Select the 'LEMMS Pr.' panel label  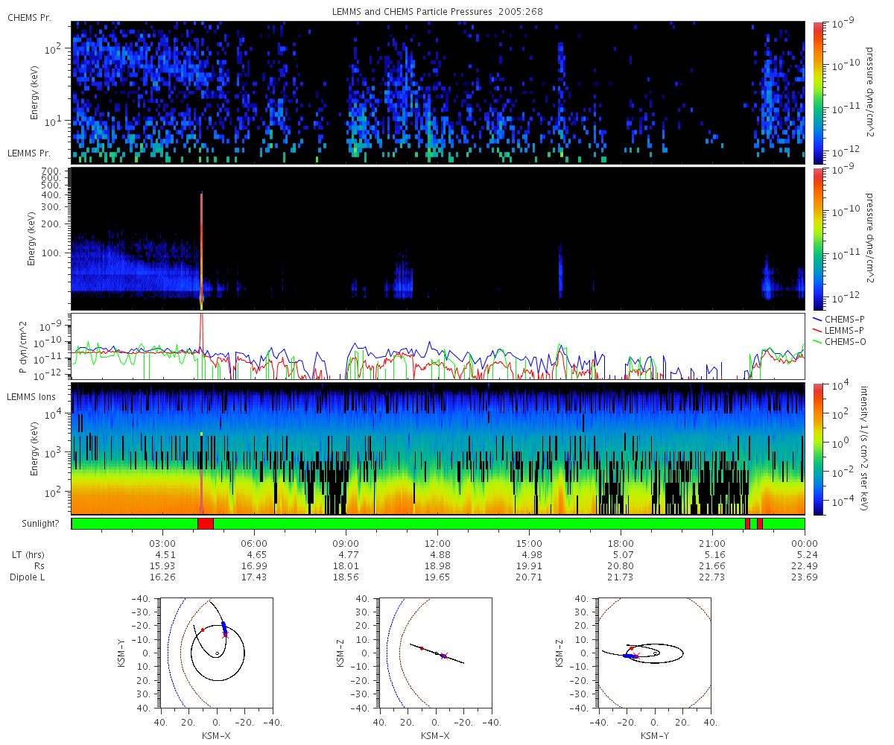pos(29,153)
